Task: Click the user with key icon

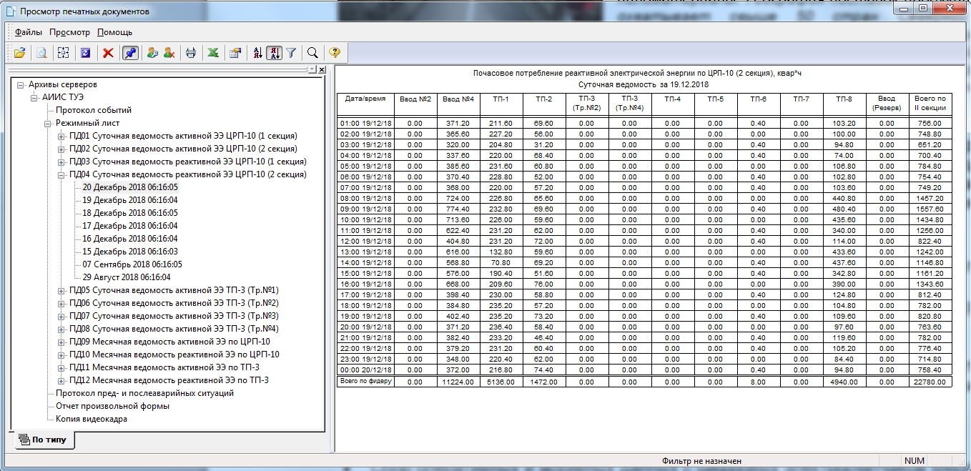Action: (152, 52)
